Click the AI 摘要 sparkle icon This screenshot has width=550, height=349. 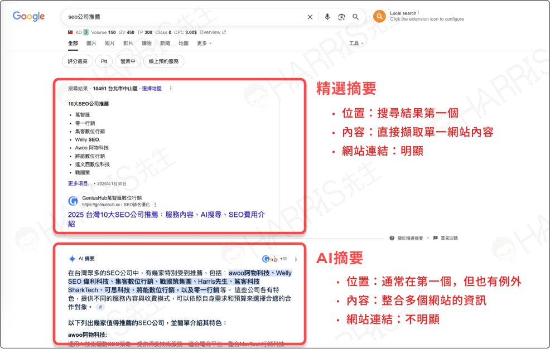click(x=72, y=259)
